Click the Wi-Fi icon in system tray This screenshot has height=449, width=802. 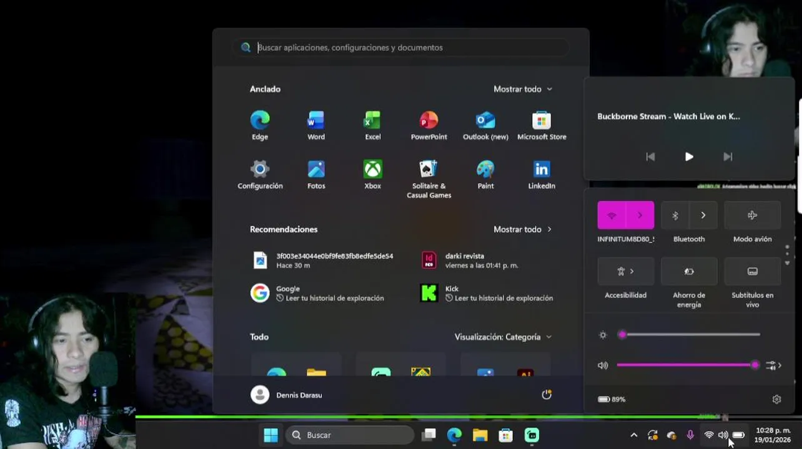click(x=709, y=435)
